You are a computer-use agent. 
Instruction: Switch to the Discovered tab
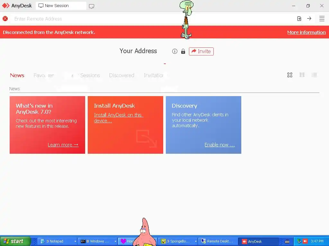tap(121, 75)
